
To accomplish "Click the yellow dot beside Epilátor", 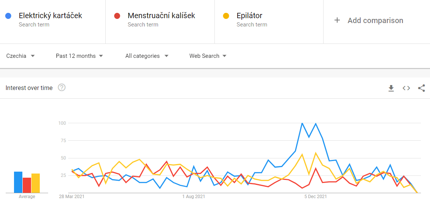I will coord(226,16).
